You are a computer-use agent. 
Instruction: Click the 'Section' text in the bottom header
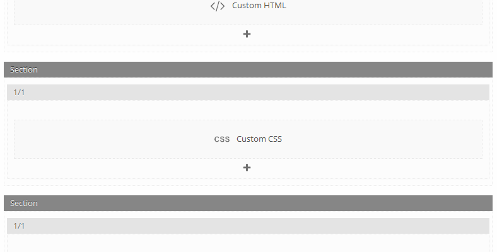click(24, 203)
